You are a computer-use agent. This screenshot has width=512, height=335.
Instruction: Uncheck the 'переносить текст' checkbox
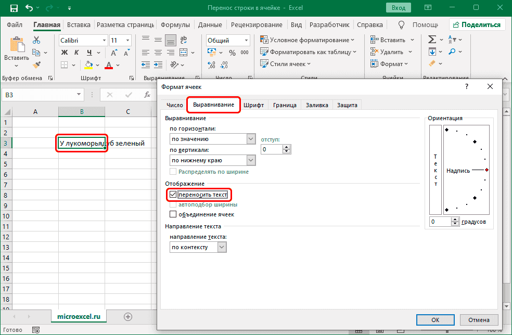[x=173, y=195]
